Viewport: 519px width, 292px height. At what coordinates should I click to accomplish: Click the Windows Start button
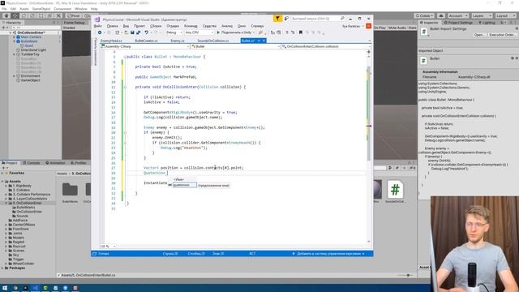tap(5, 288)
